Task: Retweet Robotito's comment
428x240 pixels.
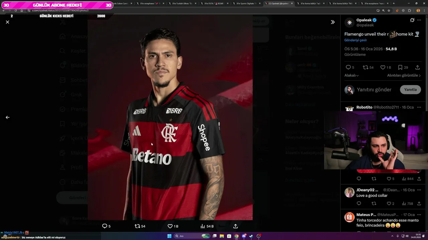Action: tap(374, 179)
